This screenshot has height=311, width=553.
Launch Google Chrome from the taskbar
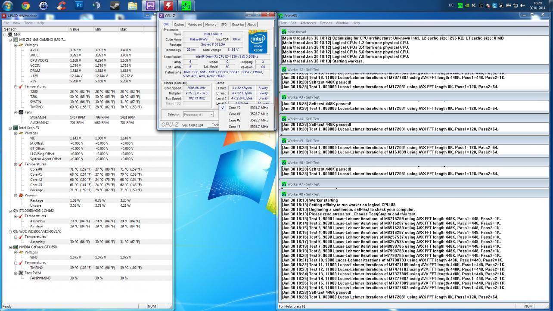[25, 6]
